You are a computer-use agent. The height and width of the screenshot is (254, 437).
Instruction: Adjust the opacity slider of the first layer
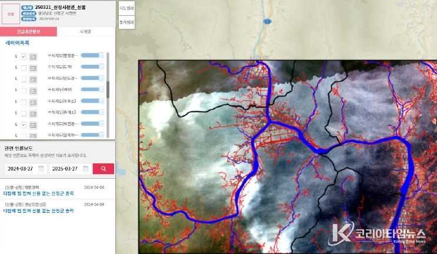point(92,56)
